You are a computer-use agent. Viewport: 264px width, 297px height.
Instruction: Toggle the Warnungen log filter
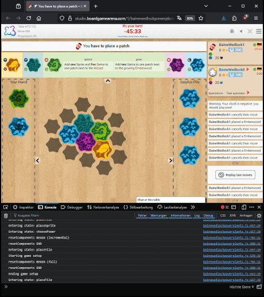tap(158, 215)
